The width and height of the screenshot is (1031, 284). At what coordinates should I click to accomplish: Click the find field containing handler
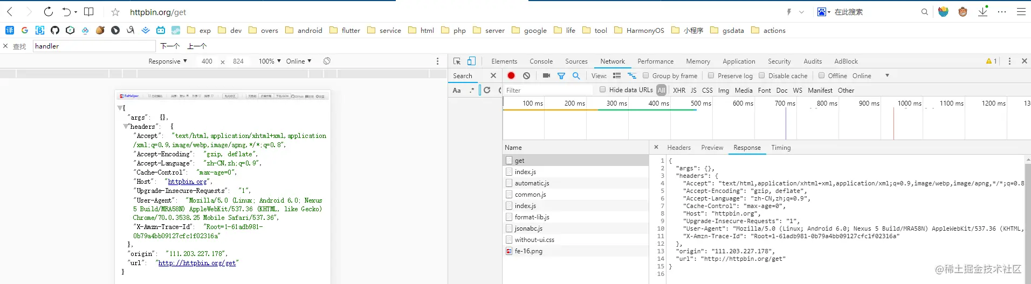click(x=94, y=46)
